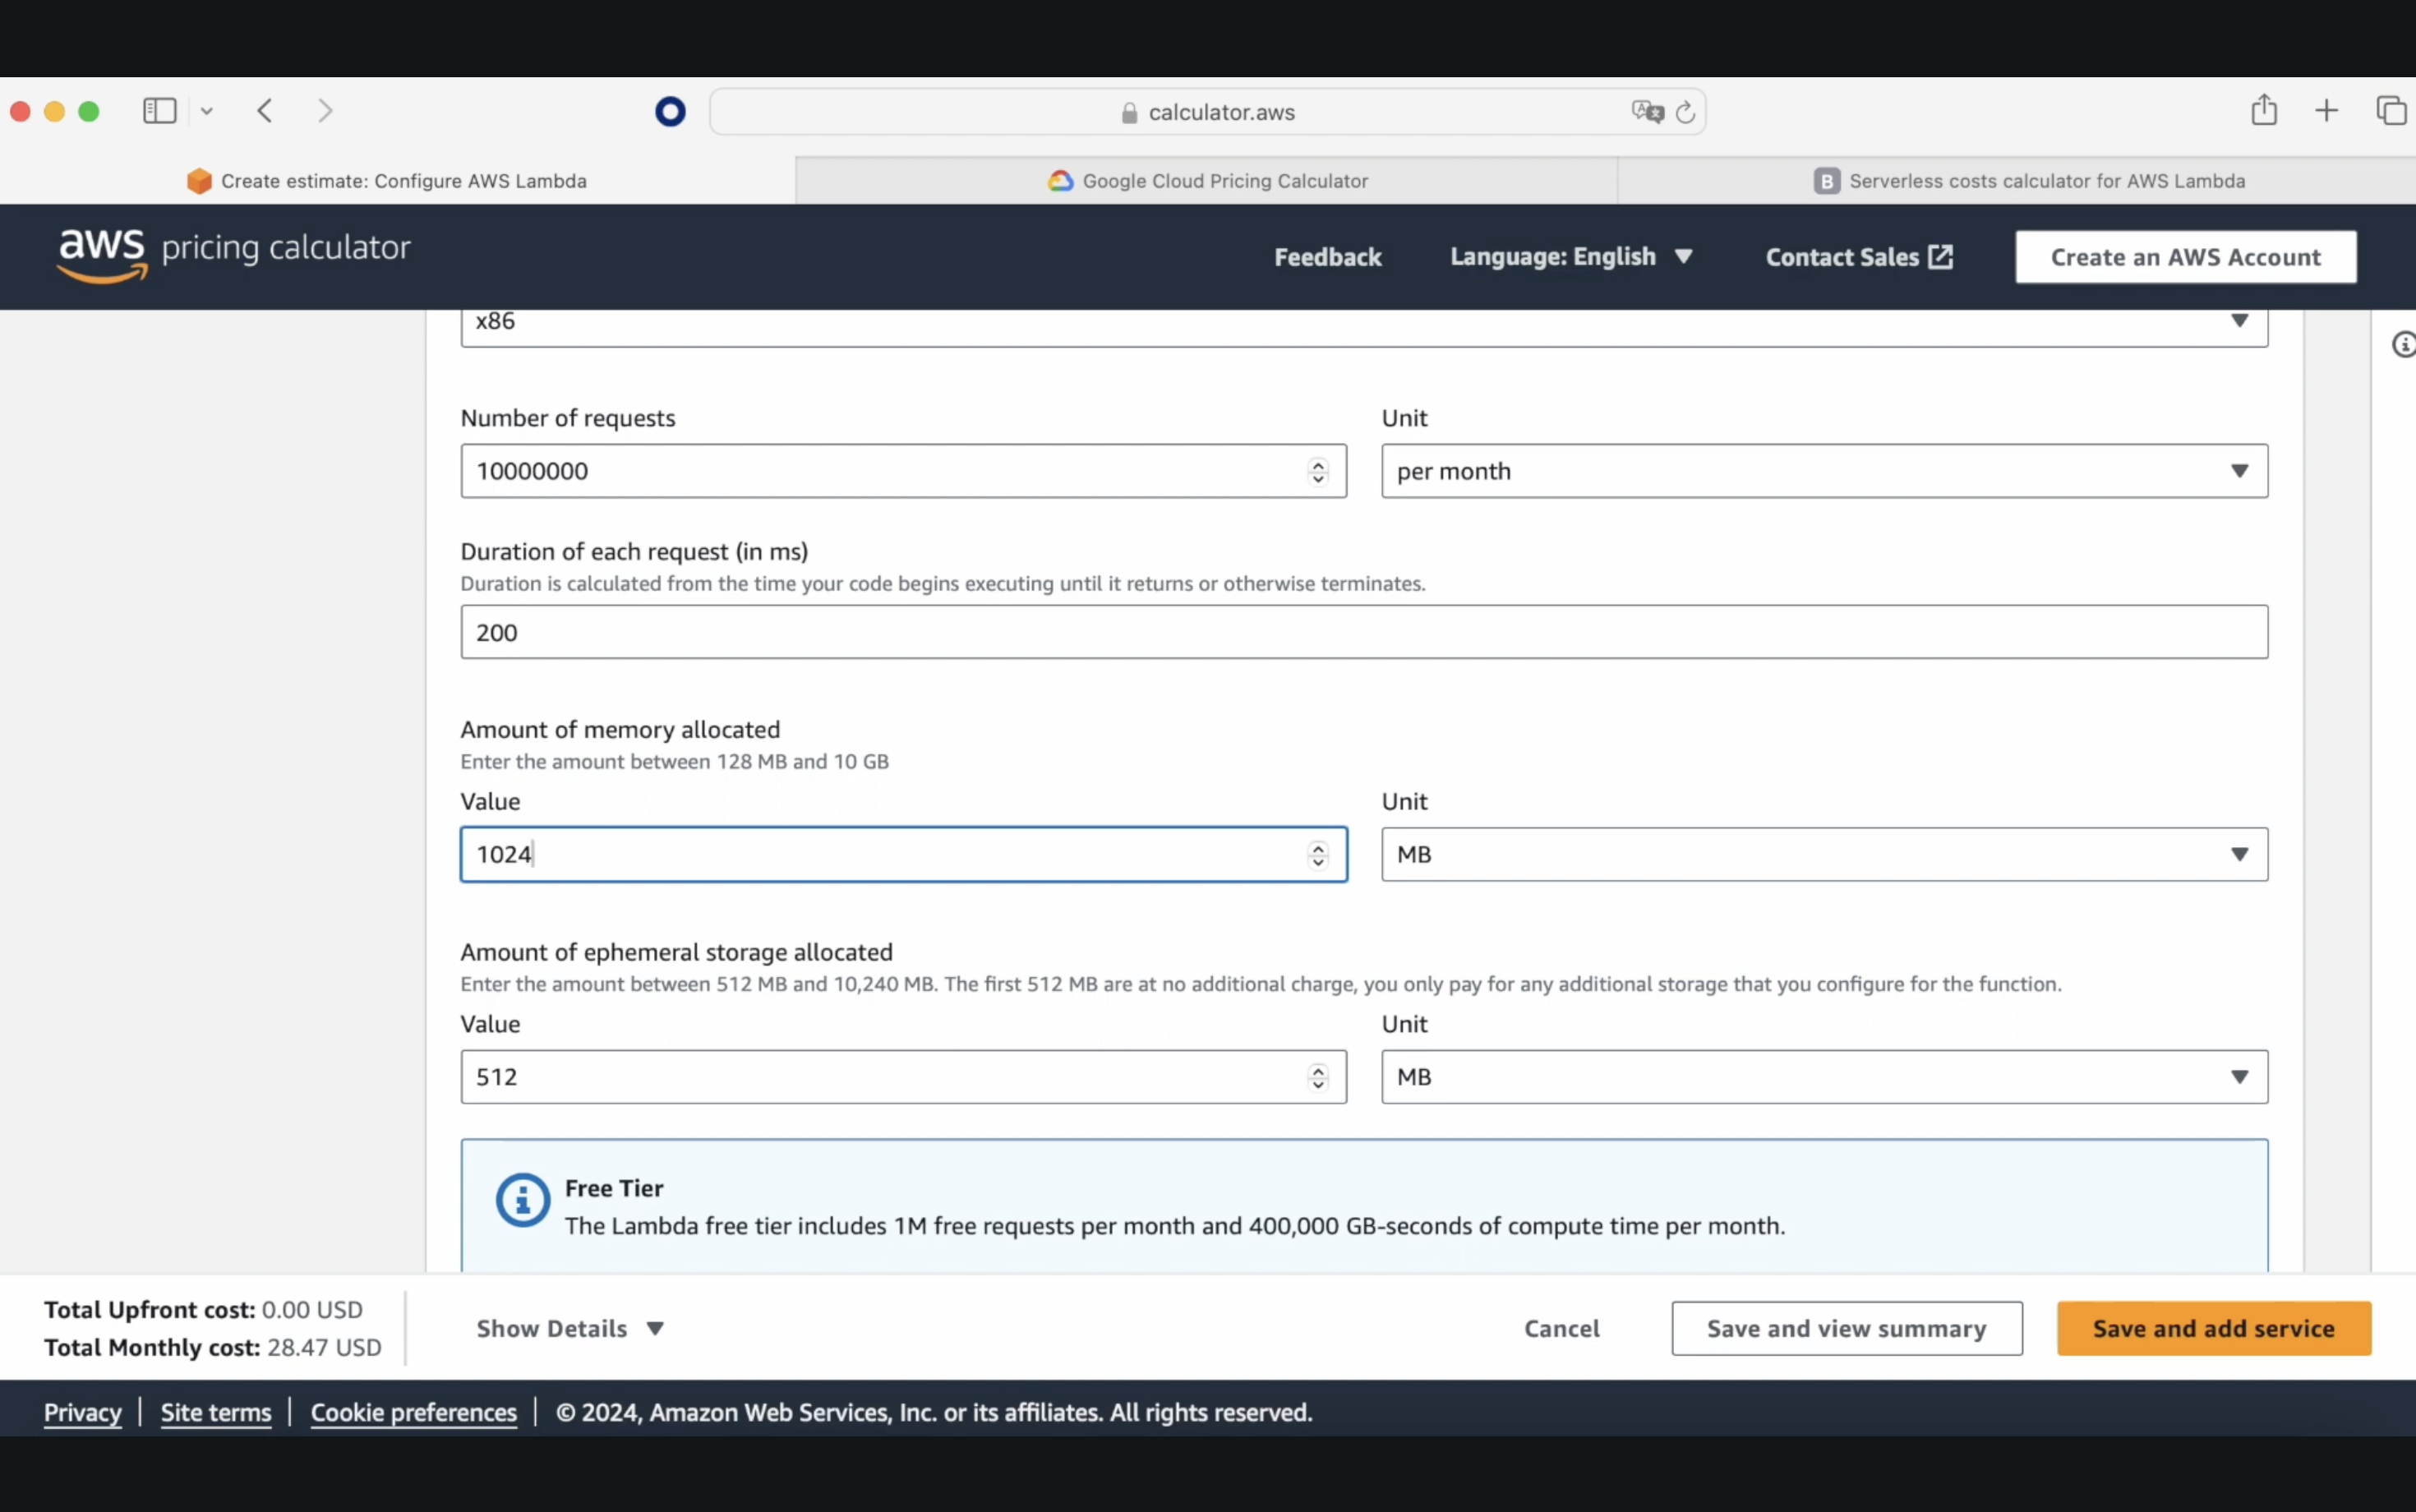Click the Save and view summary button

pos(1847,1325)
